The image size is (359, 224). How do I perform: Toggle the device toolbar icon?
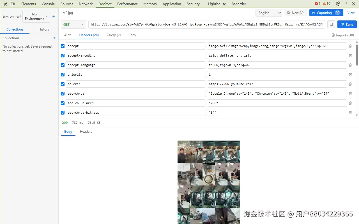tap(13, 4)
